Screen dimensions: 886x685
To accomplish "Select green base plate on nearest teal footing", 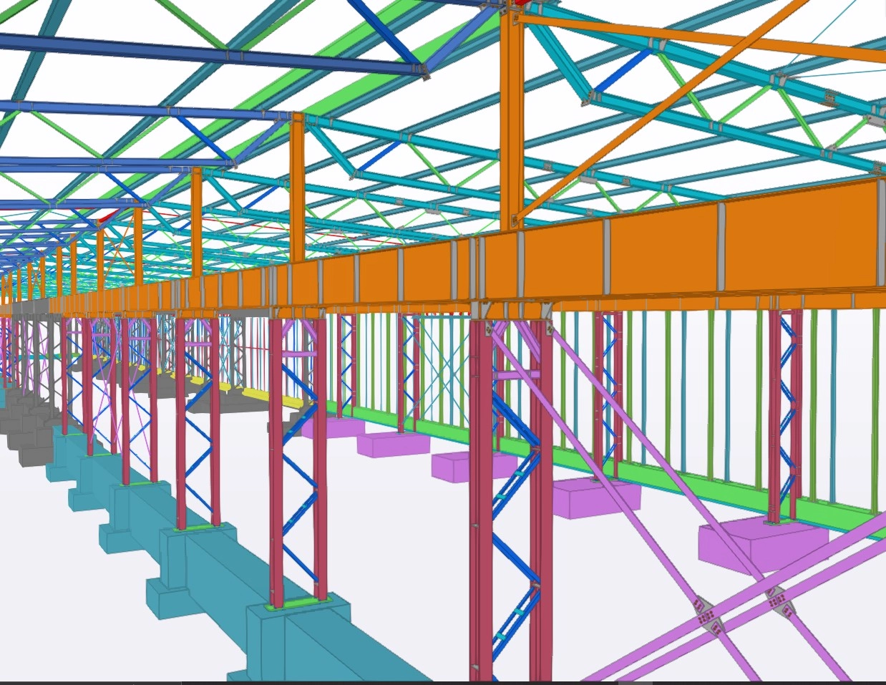I will click(x=299, y=603).
